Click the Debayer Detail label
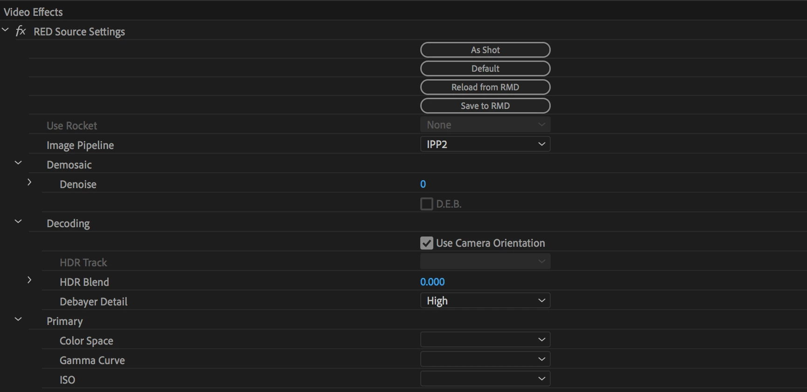The height and width of the screenshot is (392, 807). point(93,302)
